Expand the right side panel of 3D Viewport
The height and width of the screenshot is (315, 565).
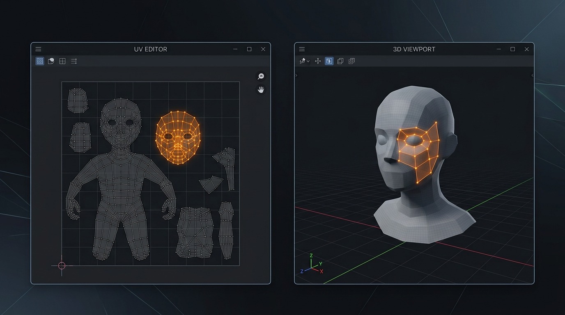point(533,75)
